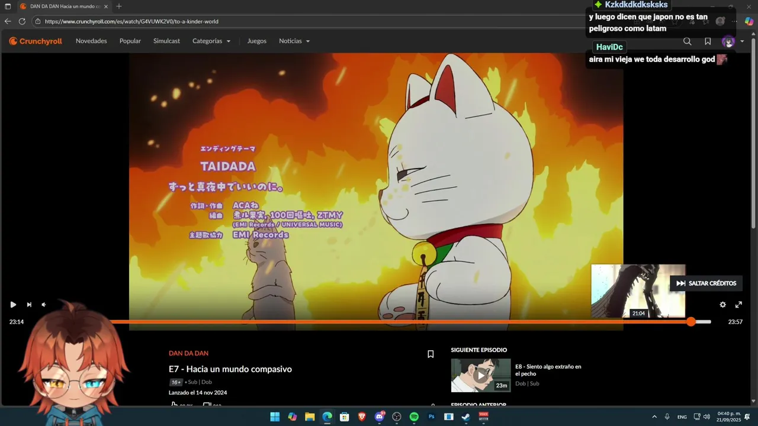Open the Popular menu item
Image resolution: width=758 pixels, height=426 pixels.
[130, 41]
